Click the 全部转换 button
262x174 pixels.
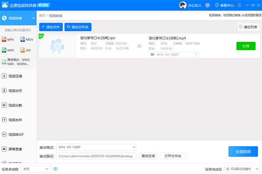(x=243, y=151)
